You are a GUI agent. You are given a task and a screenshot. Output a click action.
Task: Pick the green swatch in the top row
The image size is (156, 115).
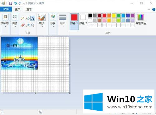(x=119, y=16)
